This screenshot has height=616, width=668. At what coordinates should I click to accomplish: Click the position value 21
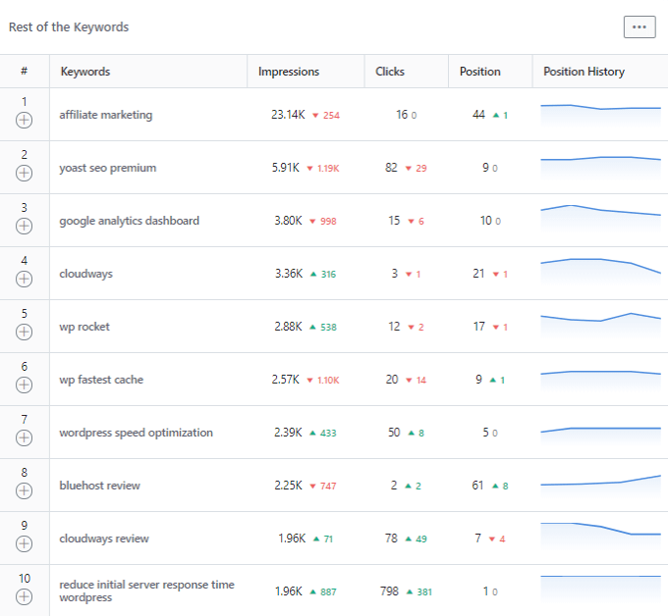click(x=478, y=274)
